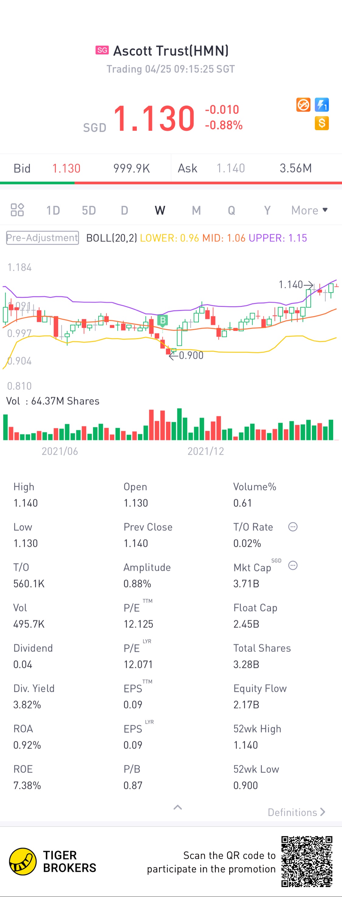Tap the Ask price 1.140
This screenshot has height=897, width=342.
click(x=231, y=169)
